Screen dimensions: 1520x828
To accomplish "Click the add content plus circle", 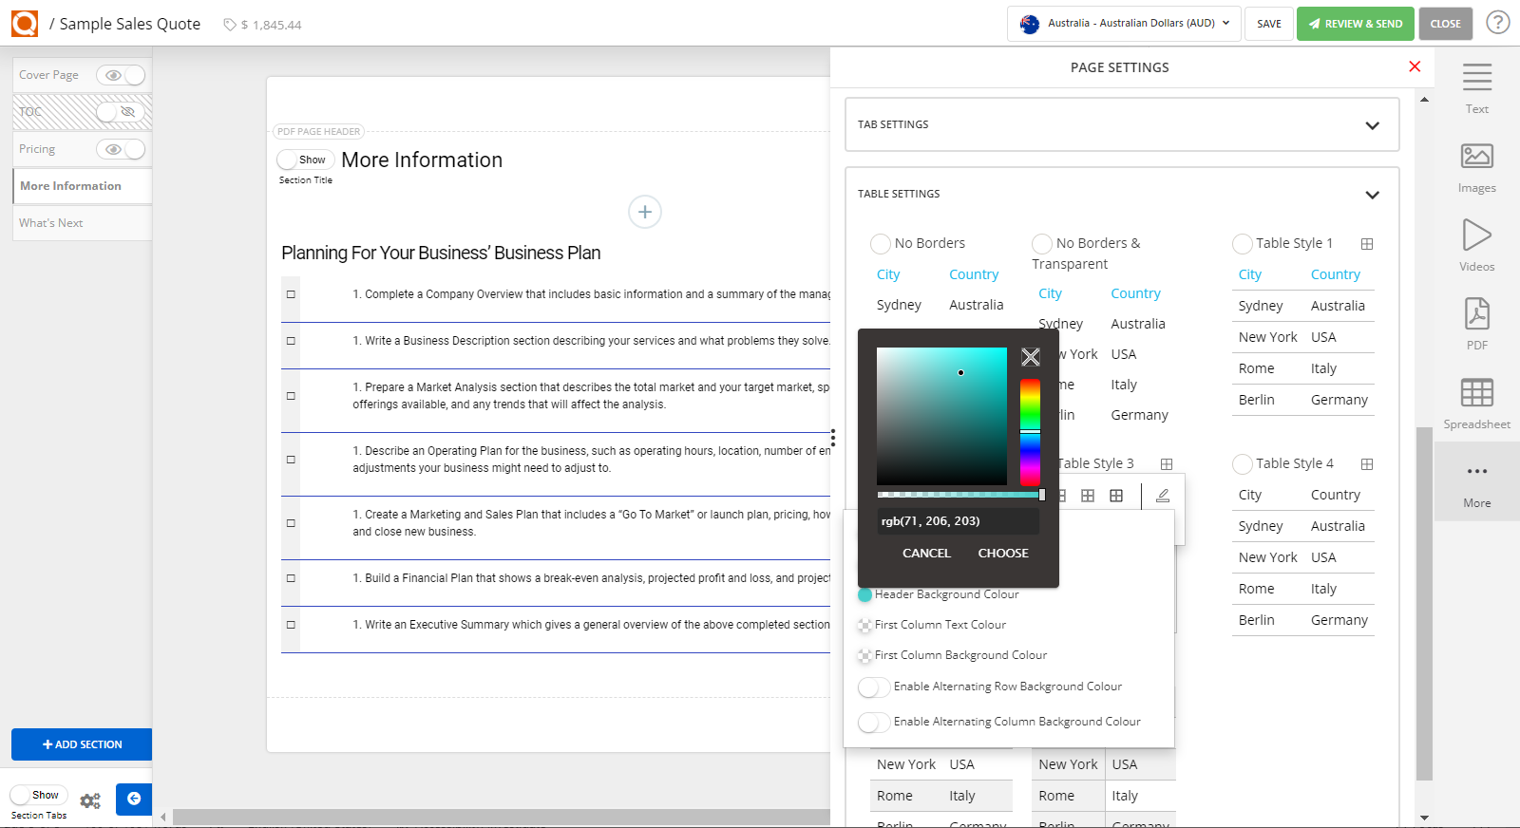I will click(x=644, y=212).
